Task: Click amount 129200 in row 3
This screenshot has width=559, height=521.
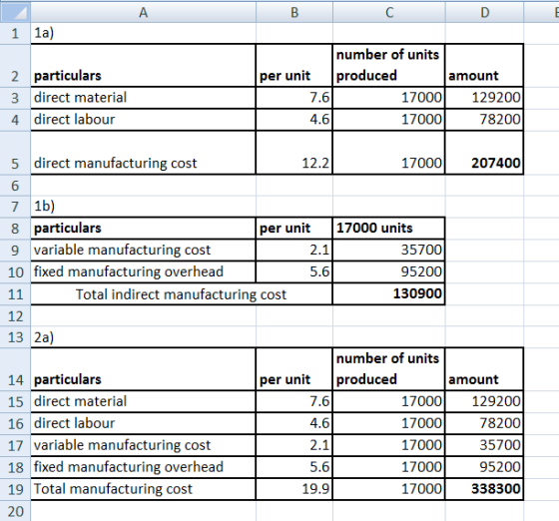Action: point(484,97)
